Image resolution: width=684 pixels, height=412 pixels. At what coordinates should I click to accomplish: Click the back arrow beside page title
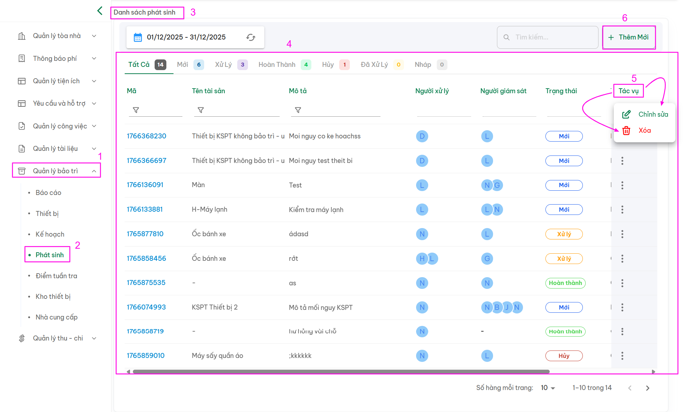click(x=100, y=11)
